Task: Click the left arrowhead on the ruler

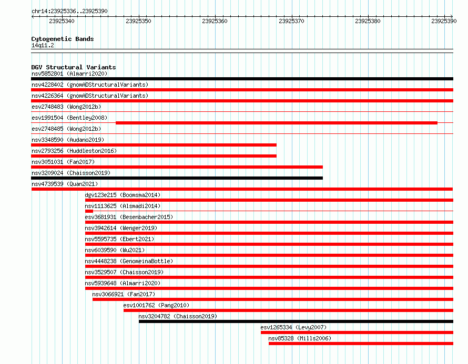Action: (x=33, y=16)
